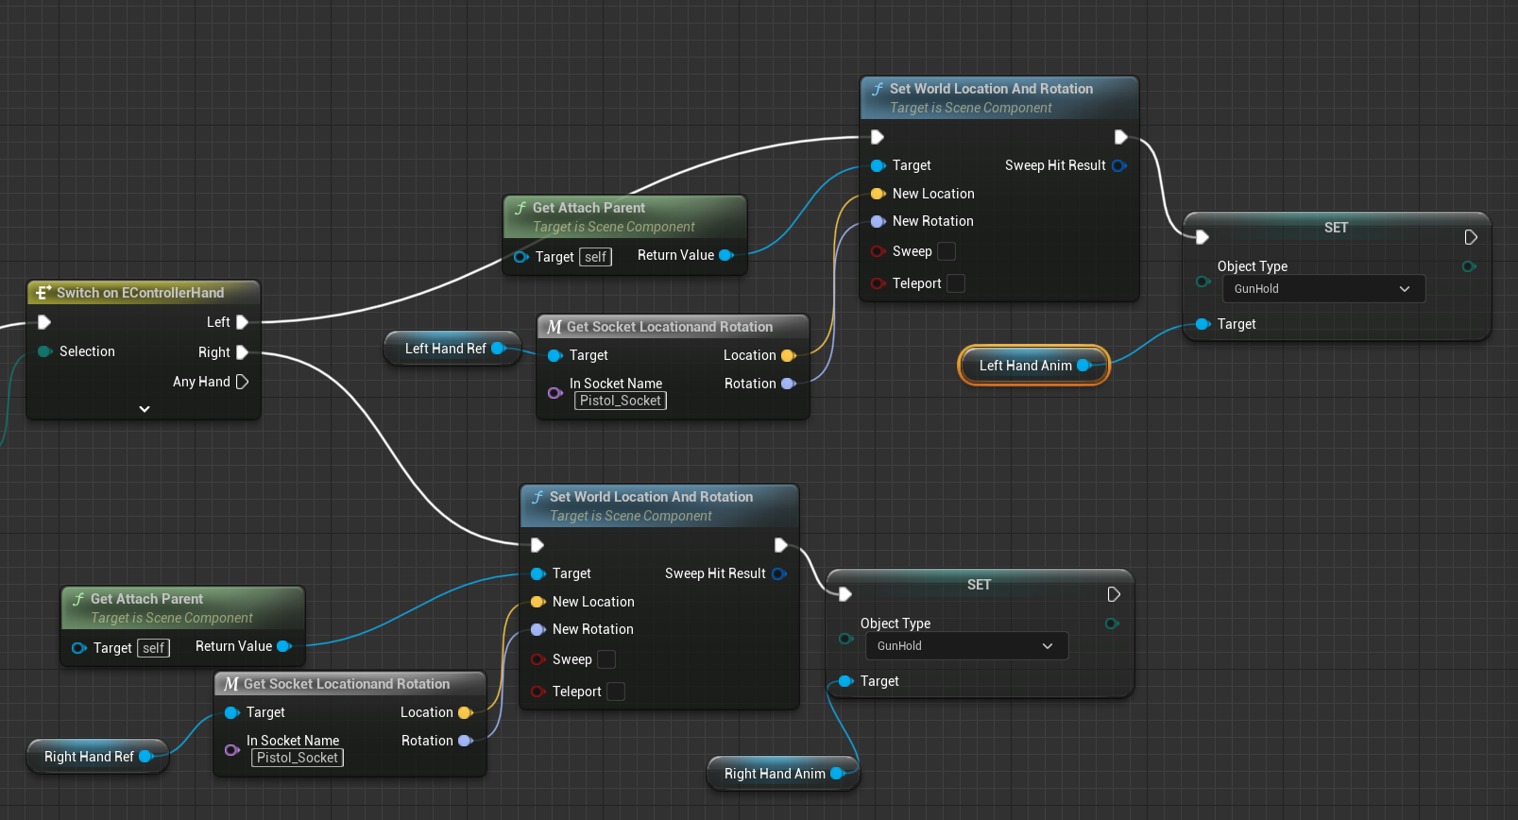The width and height of the screenshot is (1518, 820).
Task: Enable the Sweep checkbox on upper node
Action: (947, 251)
